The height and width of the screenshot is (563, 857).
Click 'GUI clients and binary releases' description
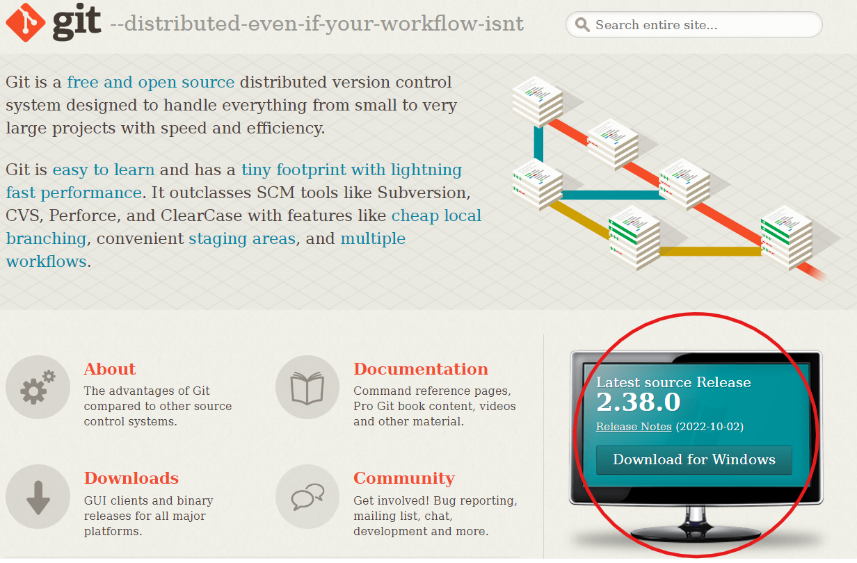(x=149, y=516)
